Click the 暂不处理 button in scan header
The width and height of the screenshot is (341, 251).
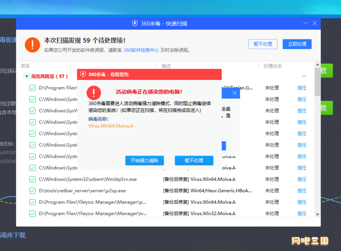263,44
